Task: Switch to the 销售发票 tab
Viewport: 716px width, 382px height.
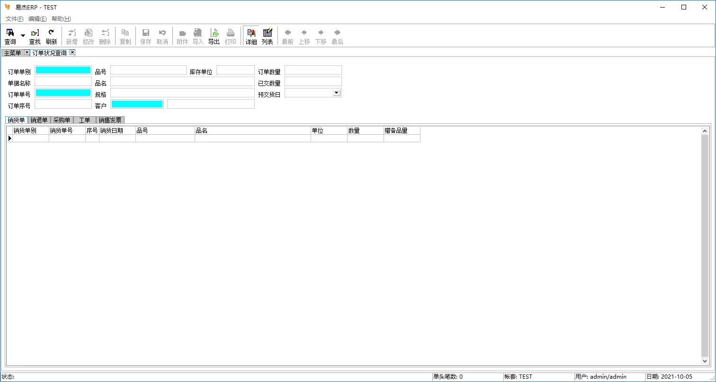Action: [110, 120]
